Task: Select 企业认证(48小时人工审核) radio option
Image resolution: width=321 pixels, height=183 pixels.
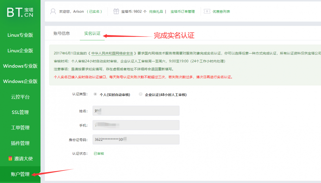Action: click(x=140, y=94)
